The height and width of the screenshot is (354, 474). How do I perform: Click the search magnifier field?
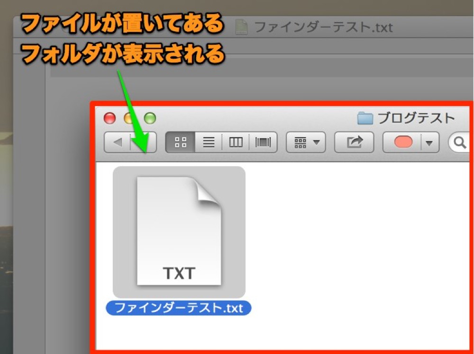coord(459,142)
